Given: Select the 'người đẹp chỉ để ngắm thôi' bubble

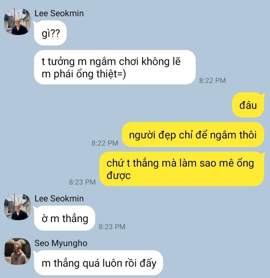Looking at the screenshot, I should click(193, 135).
